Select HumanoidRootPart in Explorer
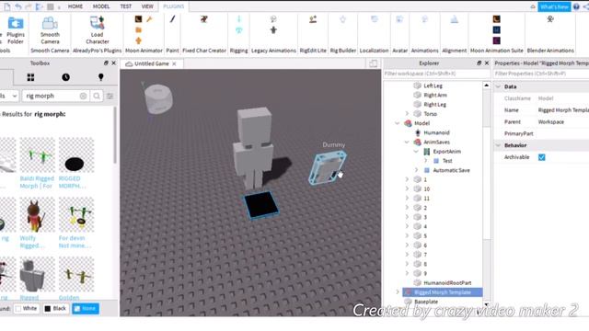589x331 pixels. 447,282
